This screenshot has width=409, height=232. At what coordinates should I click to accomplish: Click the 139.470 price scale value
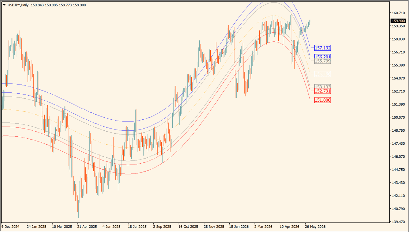pos(398,222)
